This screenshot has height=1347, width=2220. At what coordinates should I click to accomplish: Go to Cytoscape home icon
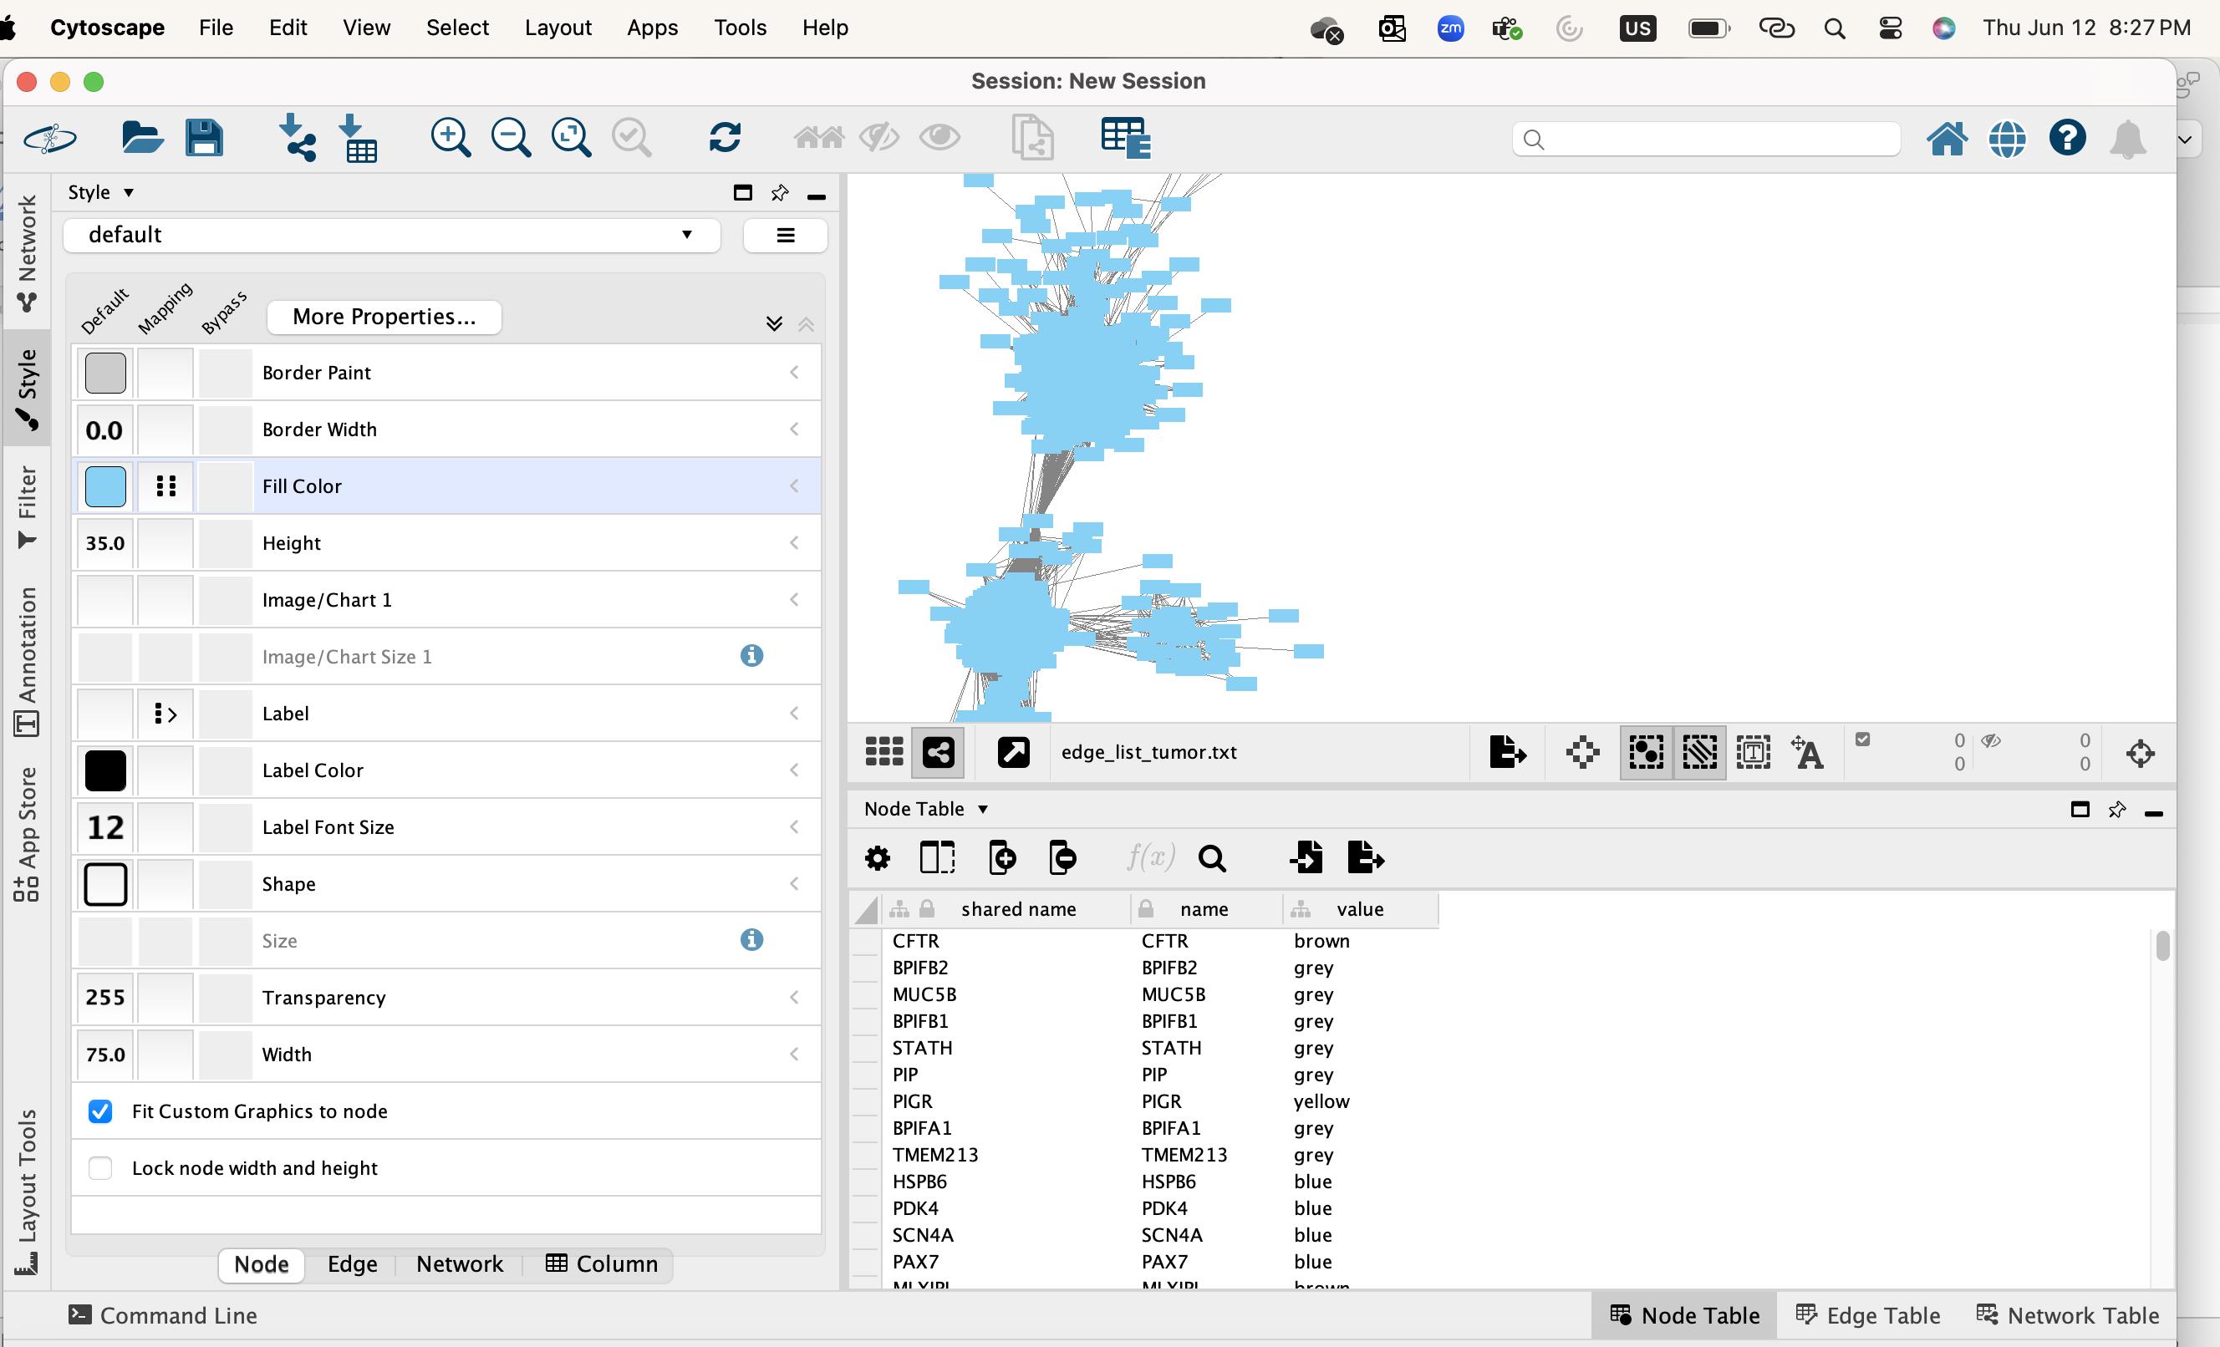(x=1947, y=139)
